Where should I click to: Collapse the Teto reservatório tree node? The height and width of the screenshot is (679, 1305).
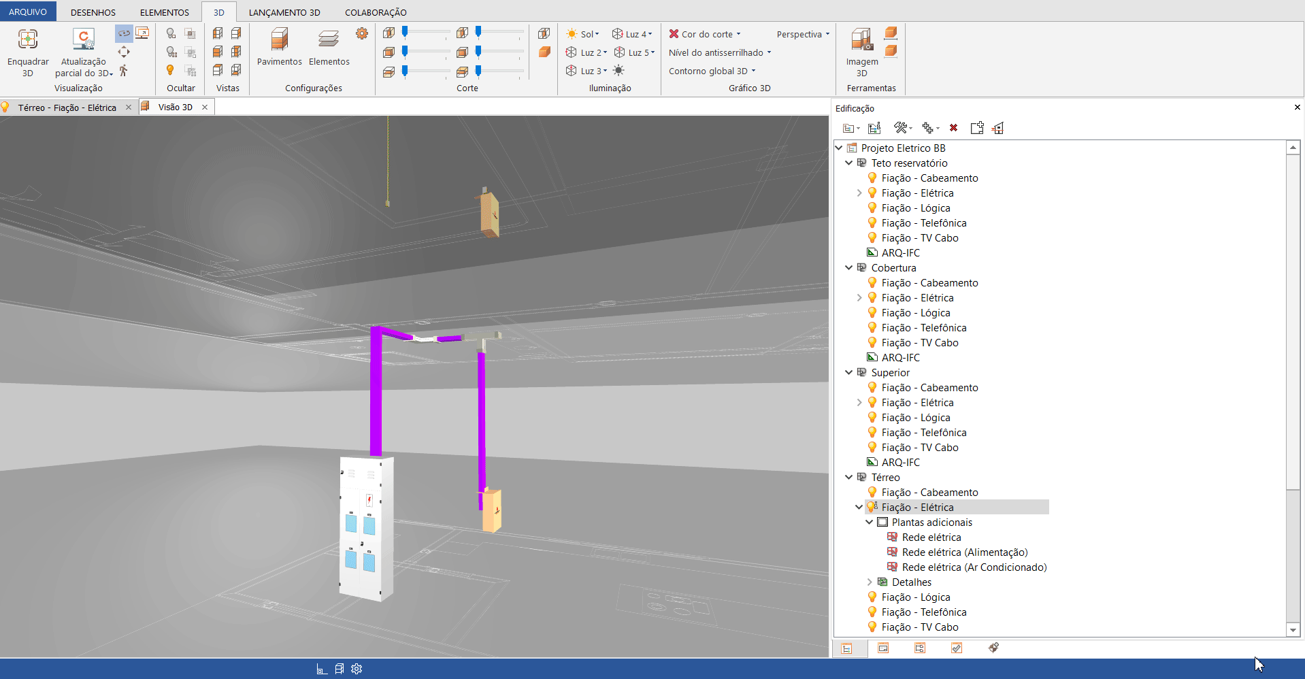coord(848,163)
